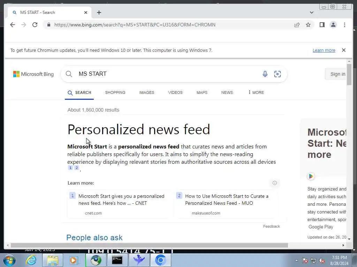Launch Internet Explorer from the taskbar
Viewport: 357px width, 267px height.
31,260
